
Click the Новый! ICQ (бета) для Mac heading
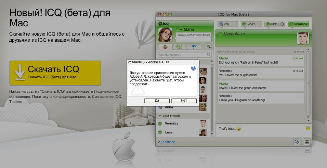coord(60,18)
